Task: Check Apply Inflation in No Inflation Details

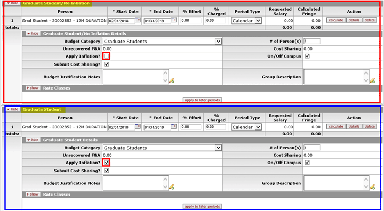Action: [107, 56]
